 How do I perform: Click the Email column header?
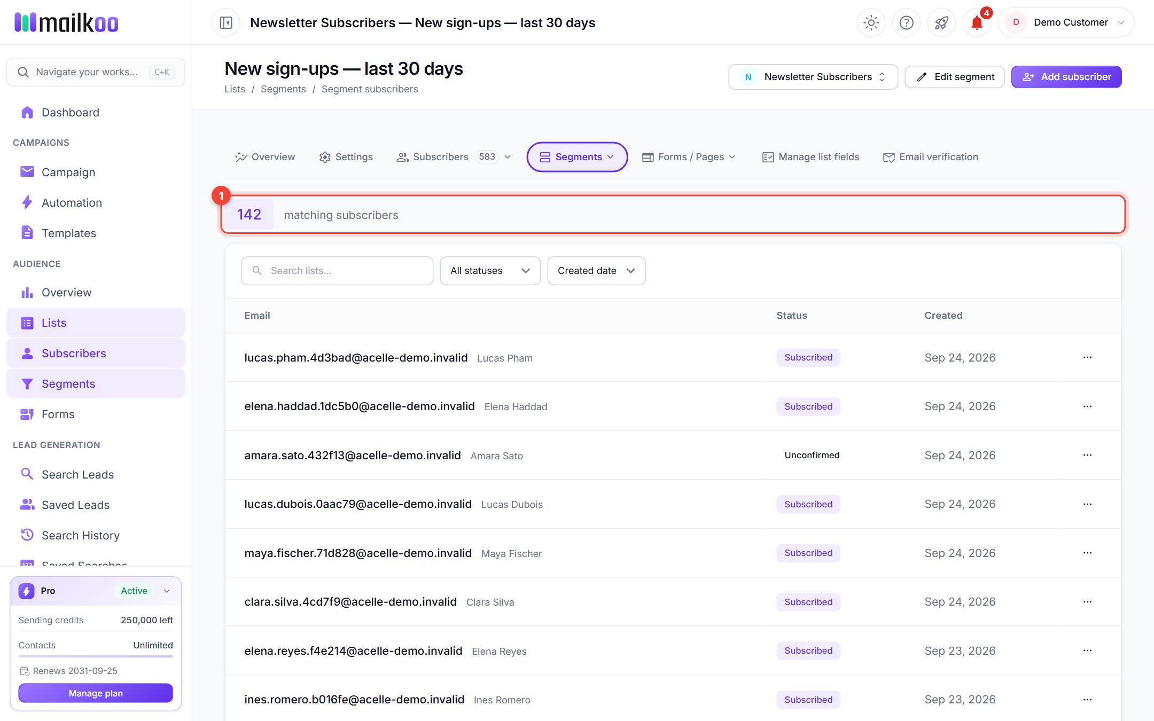(257, 316)
